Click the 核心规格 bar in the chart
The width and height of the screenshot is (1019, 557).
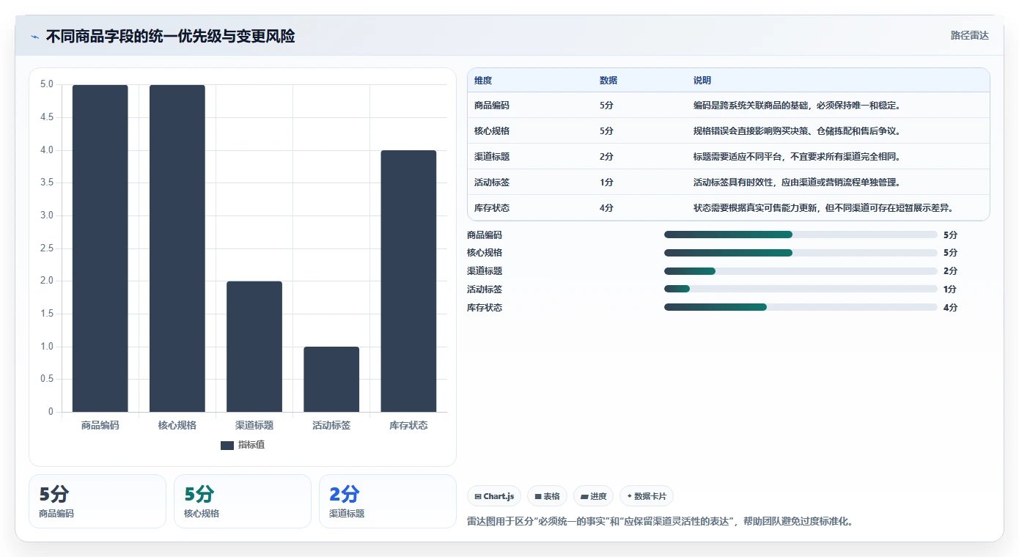pyautogui.click(x=177, y=248)
